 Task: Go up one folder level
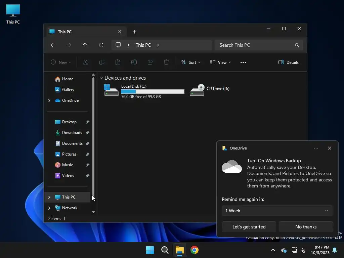(85, 45)
